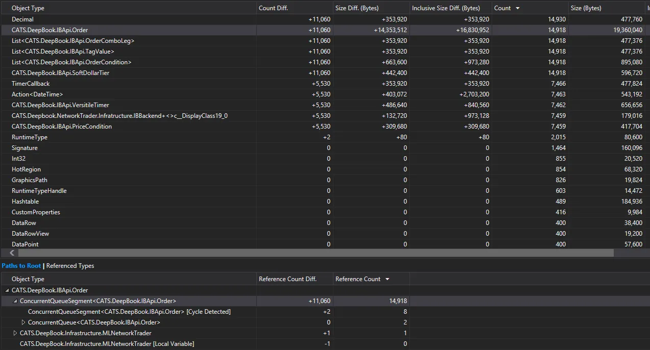
Task: Select the Hashtable row
Action: [x=325, y=202]
